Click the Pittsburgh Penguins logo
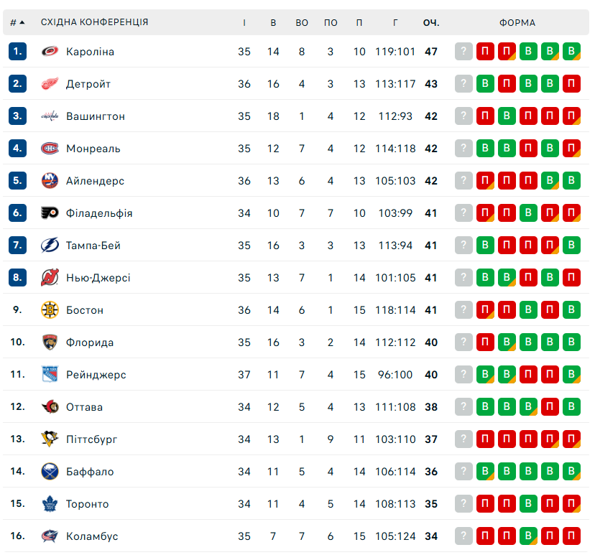The width and height of the screenshot is (595, 555). (50, 439)
